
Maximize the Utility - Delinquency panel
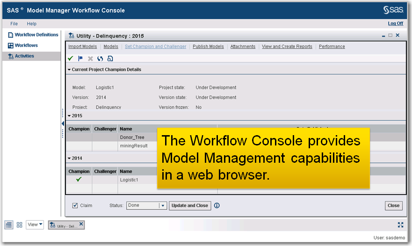[390, 35]
